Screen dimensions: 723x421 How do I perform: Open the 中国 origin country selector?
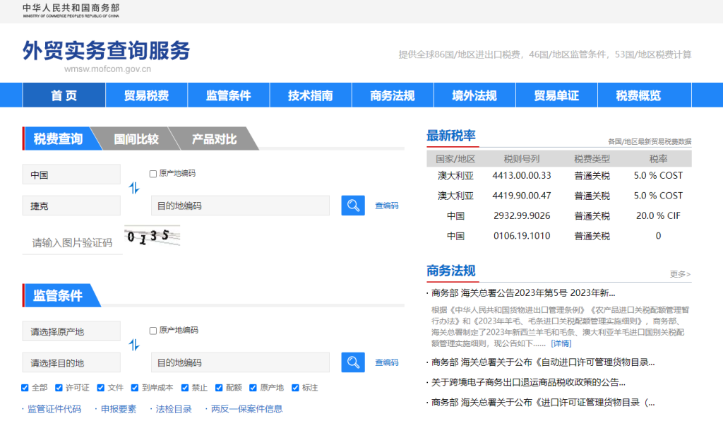click(x=71, y=174)
